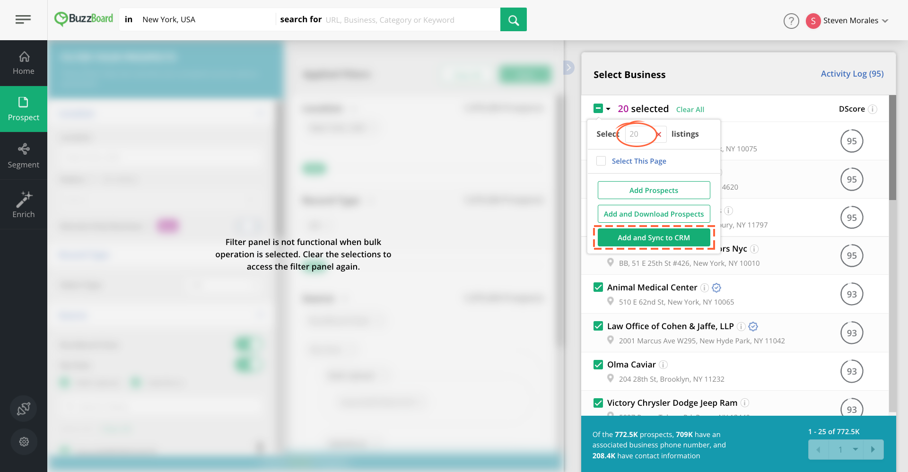Open Olma Caviar listing
This screenshot has width=908, height=472.
tap(631, 364)
